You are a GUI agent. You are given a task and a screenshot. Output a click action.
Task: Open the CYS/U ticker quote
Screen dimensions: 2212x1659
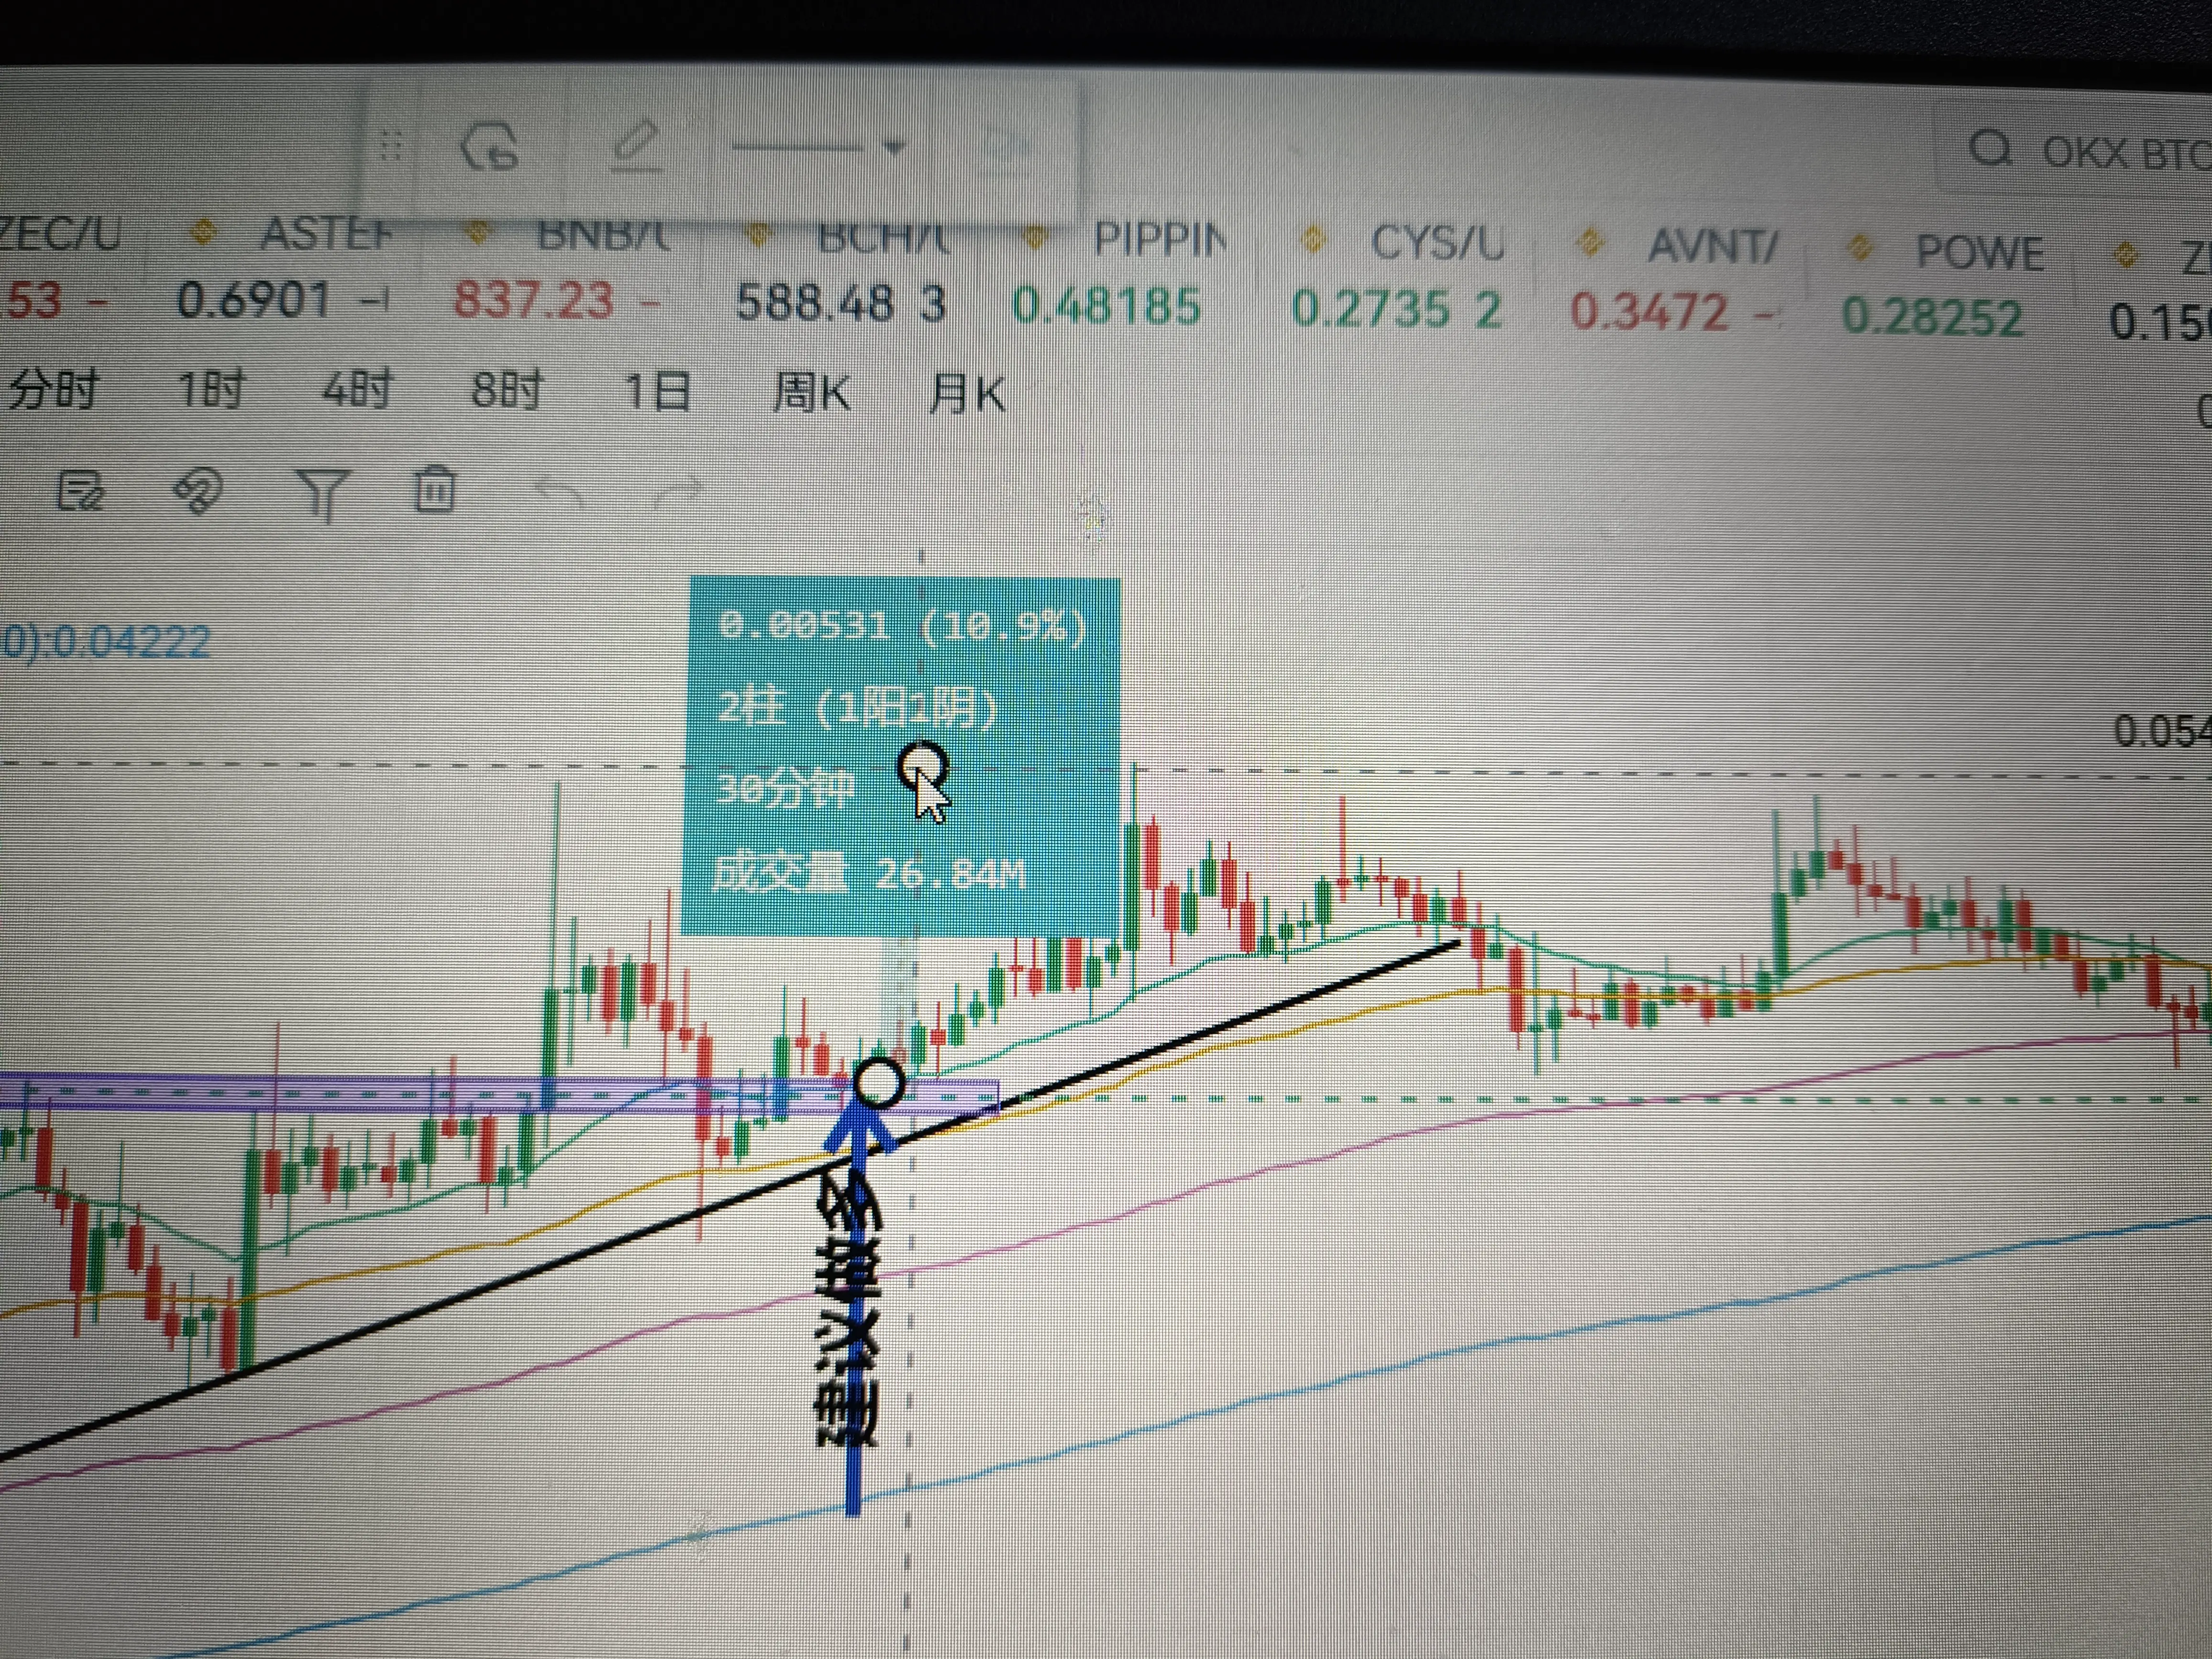pyautogui.click(x=1436, y=243)
